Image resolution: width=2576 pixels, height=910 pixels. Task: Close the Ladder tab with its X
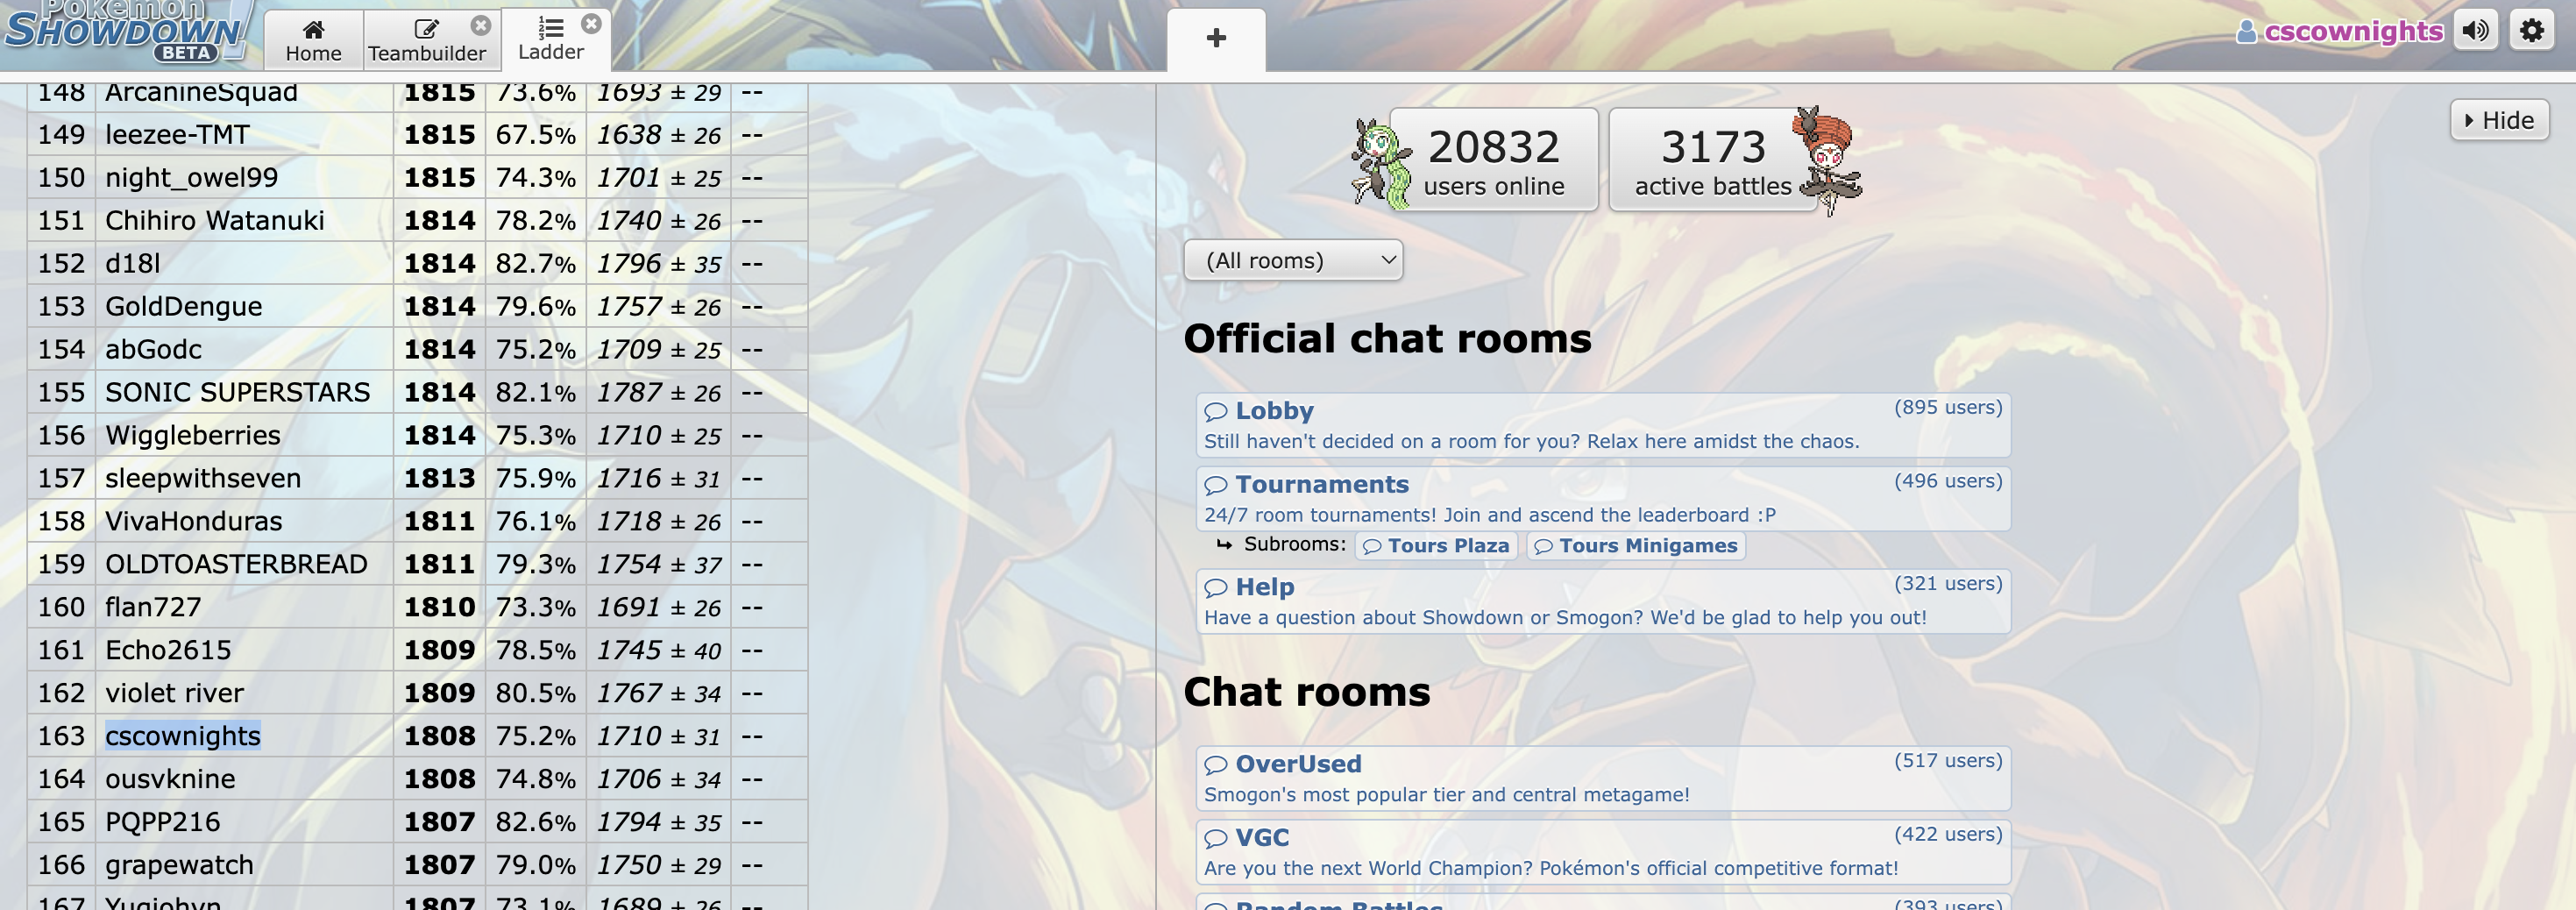pos(591,23)
